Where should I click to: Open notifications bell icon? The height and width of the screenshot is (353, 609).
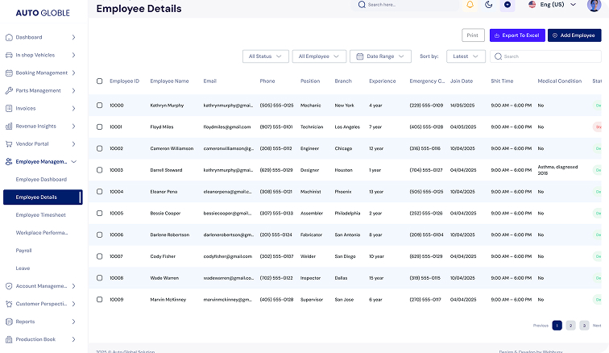(x=470, y=5)
